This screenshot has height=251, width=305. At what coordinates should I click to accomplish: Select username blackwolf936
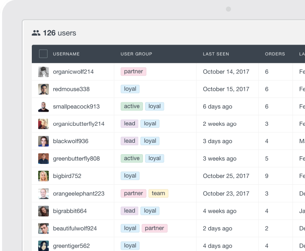pos(70,141)
